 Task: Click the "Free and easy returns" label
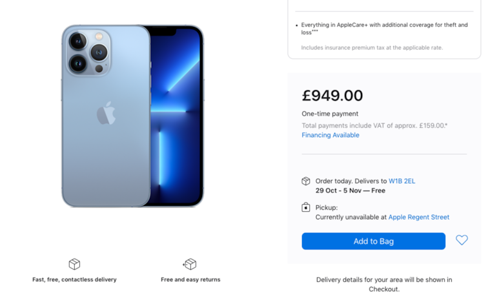click(x=190, y=280)
